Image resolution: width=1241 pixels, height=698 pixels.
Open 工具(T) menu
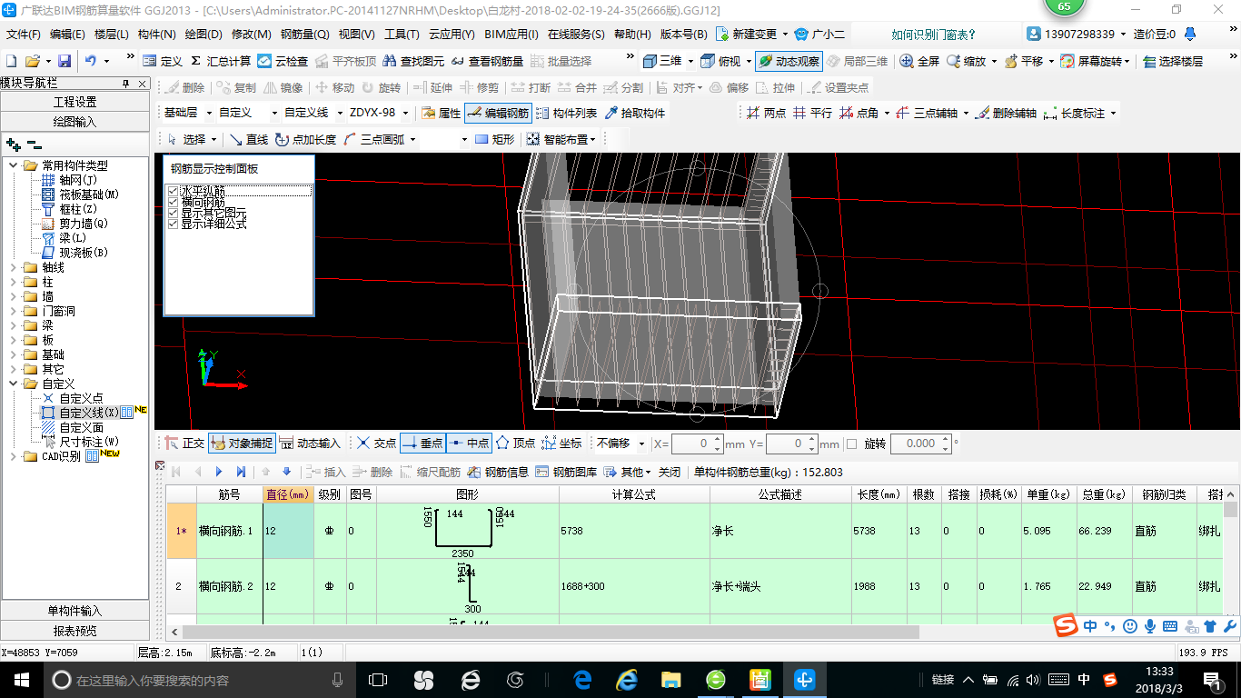tap(402, 35)
